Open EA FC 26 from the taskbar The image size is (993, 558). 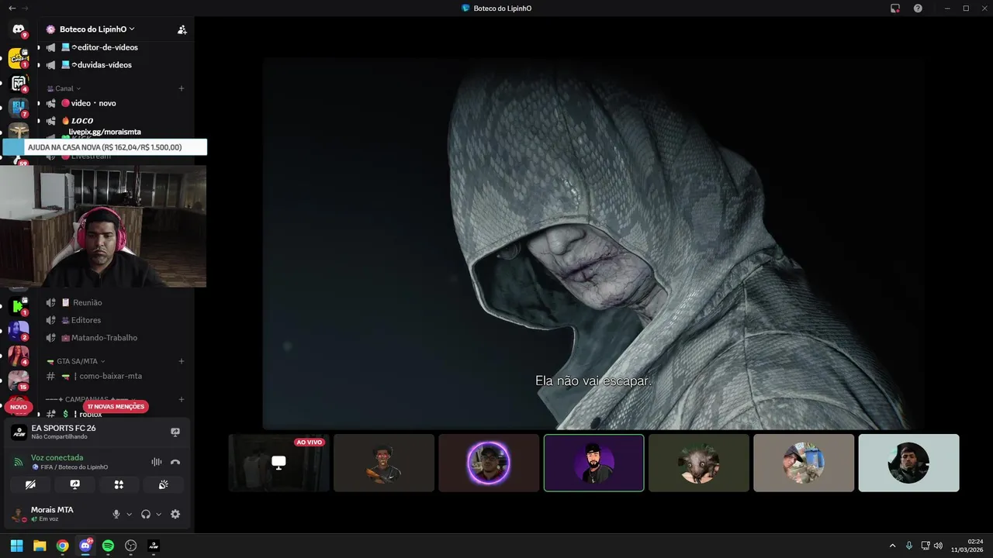pyautogui.click(x=154, y=546)
